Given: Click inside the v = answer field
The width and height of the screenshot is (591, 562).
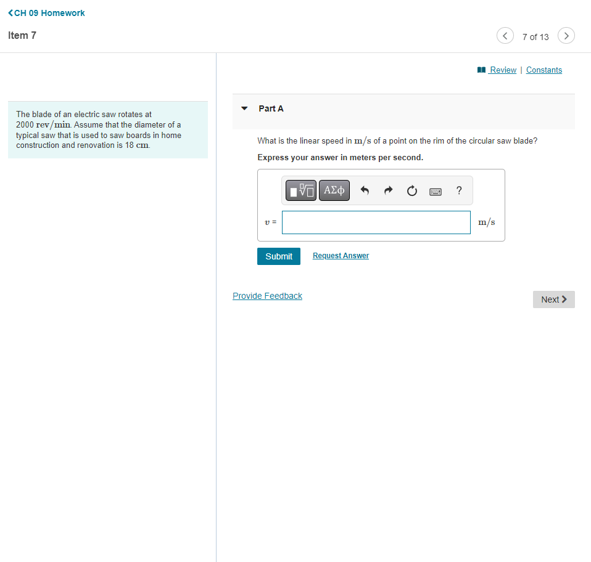Looking at the screenshot, I should point(376,222).
